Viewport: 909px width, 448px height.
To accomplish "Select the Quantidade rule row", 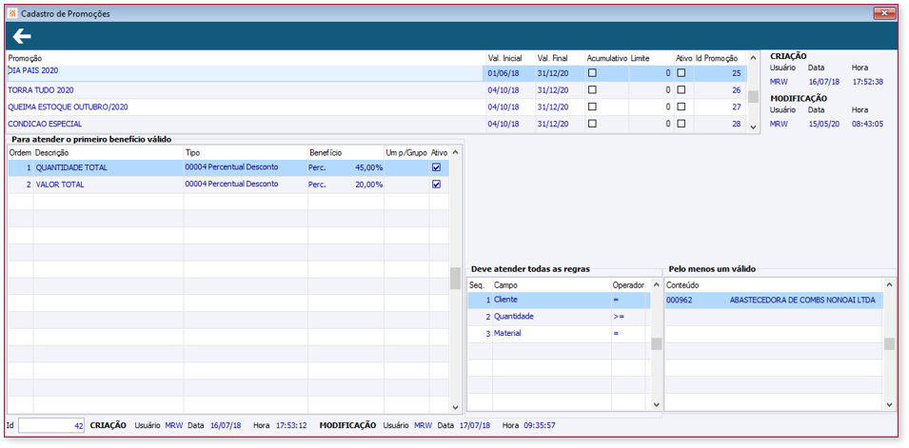I will pos(560,317).
